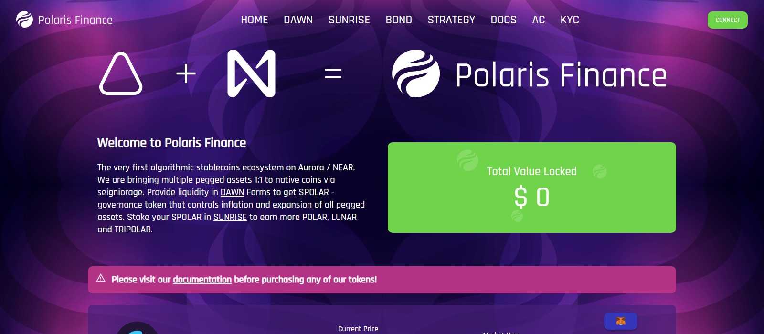Click the Polaris Finance header brand text
Viewport: 764px width, 334px height.
click(x=75, y=20)
